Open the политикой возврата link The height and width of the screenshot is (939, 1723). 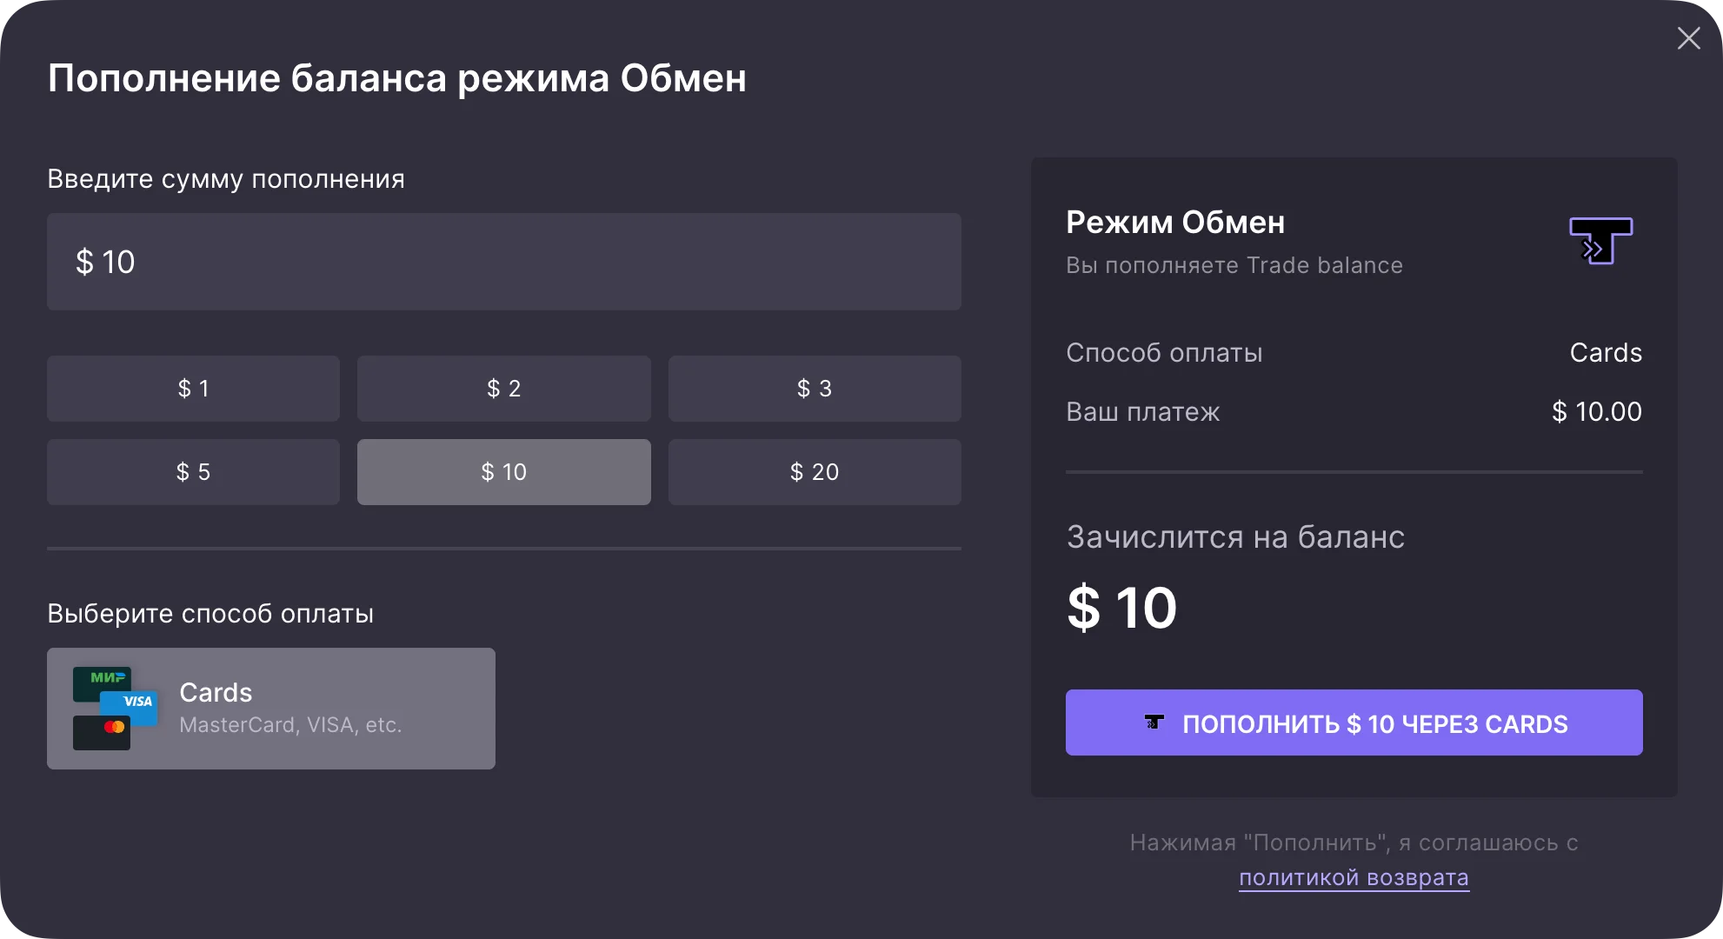(1354, 878)
